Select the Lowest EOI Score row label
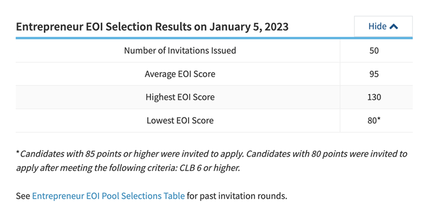This screenshot has width=430, height=221. point(180,120)
